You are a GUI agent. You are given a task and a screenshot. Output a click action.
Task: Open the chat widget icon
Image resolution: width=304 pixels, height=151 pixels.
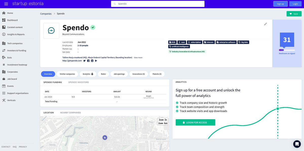tap(297, 144)
